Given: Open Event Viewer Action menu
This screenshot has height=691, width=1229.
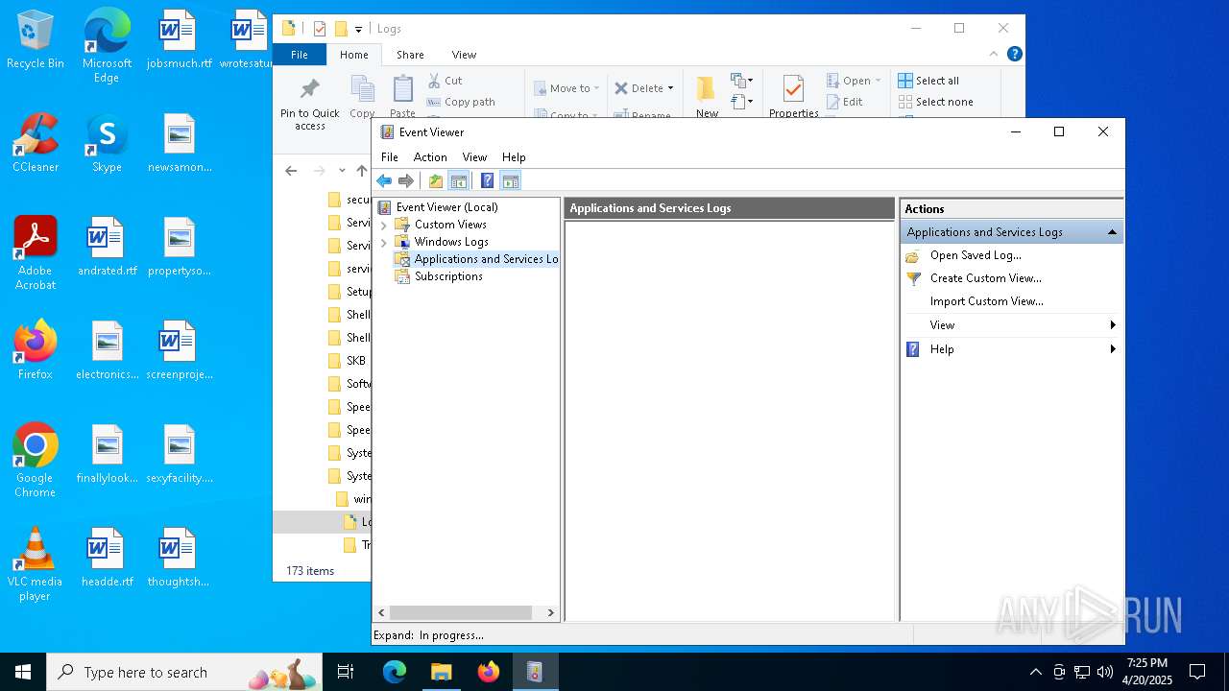Looking at the screenshot, I should point(430,156).
